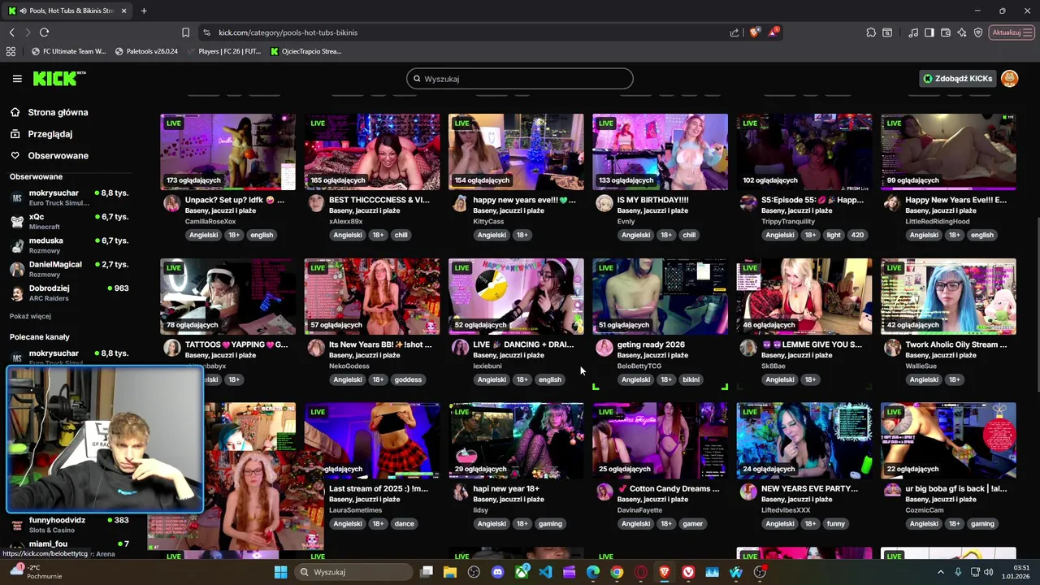This screenshot has height=585, width=1040.
Task: Click the CamillaRoseXox channel name
Action: (x=210, y=221)
